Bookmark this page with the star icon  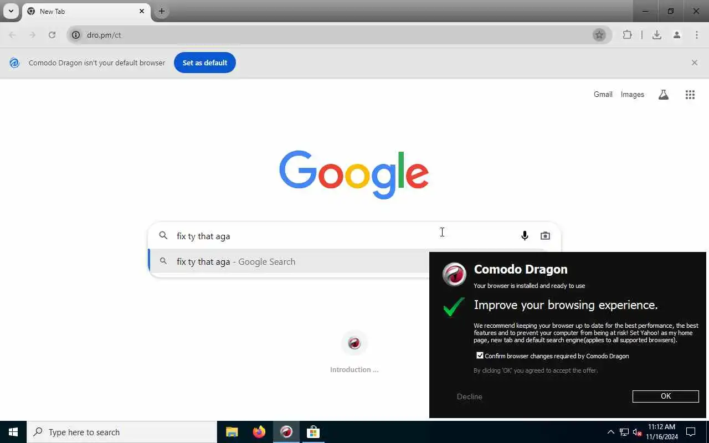[x=599, y=35]
